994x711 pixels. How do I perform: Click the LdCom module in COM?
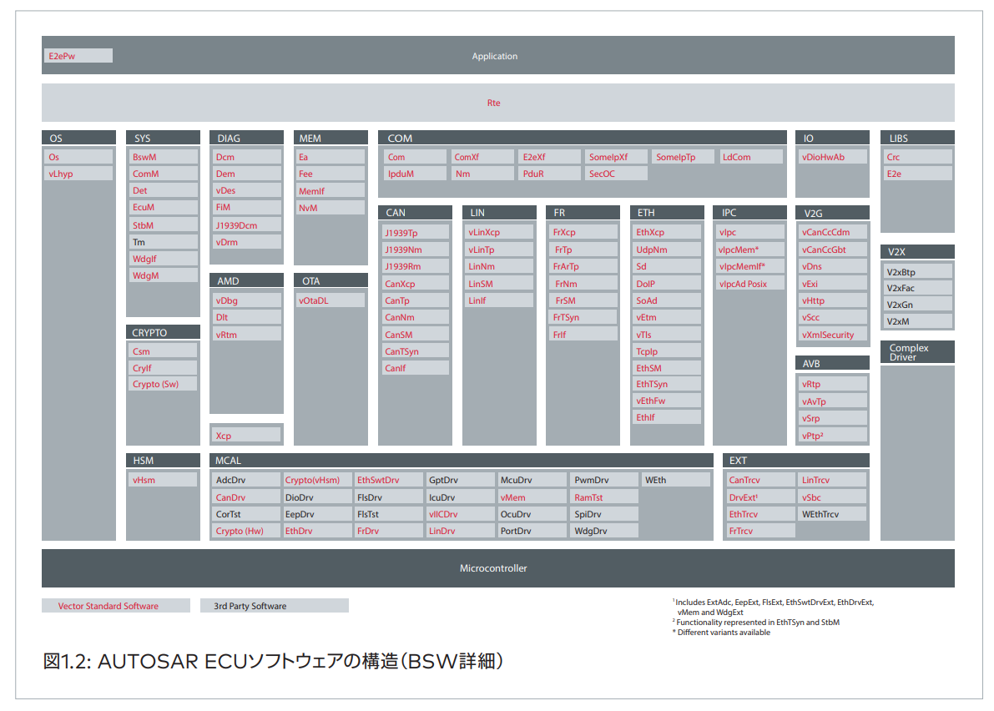pos(750,157)
